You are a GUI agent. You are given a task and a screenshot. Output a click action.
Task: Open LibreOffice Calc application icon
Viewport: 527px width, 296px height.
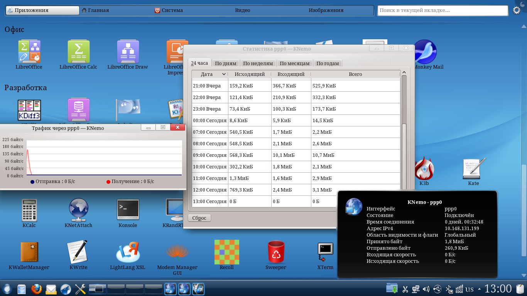click(x=78, y=52)
